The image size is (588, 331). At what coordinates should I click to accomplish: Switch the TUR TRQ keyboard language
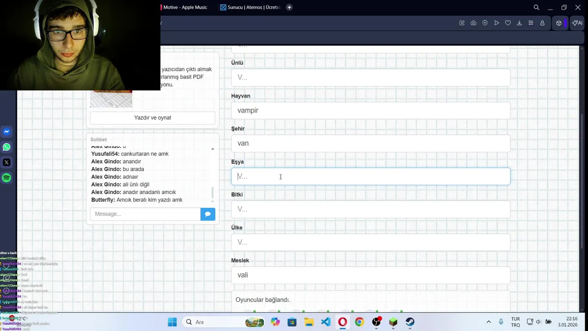[515, 322]
